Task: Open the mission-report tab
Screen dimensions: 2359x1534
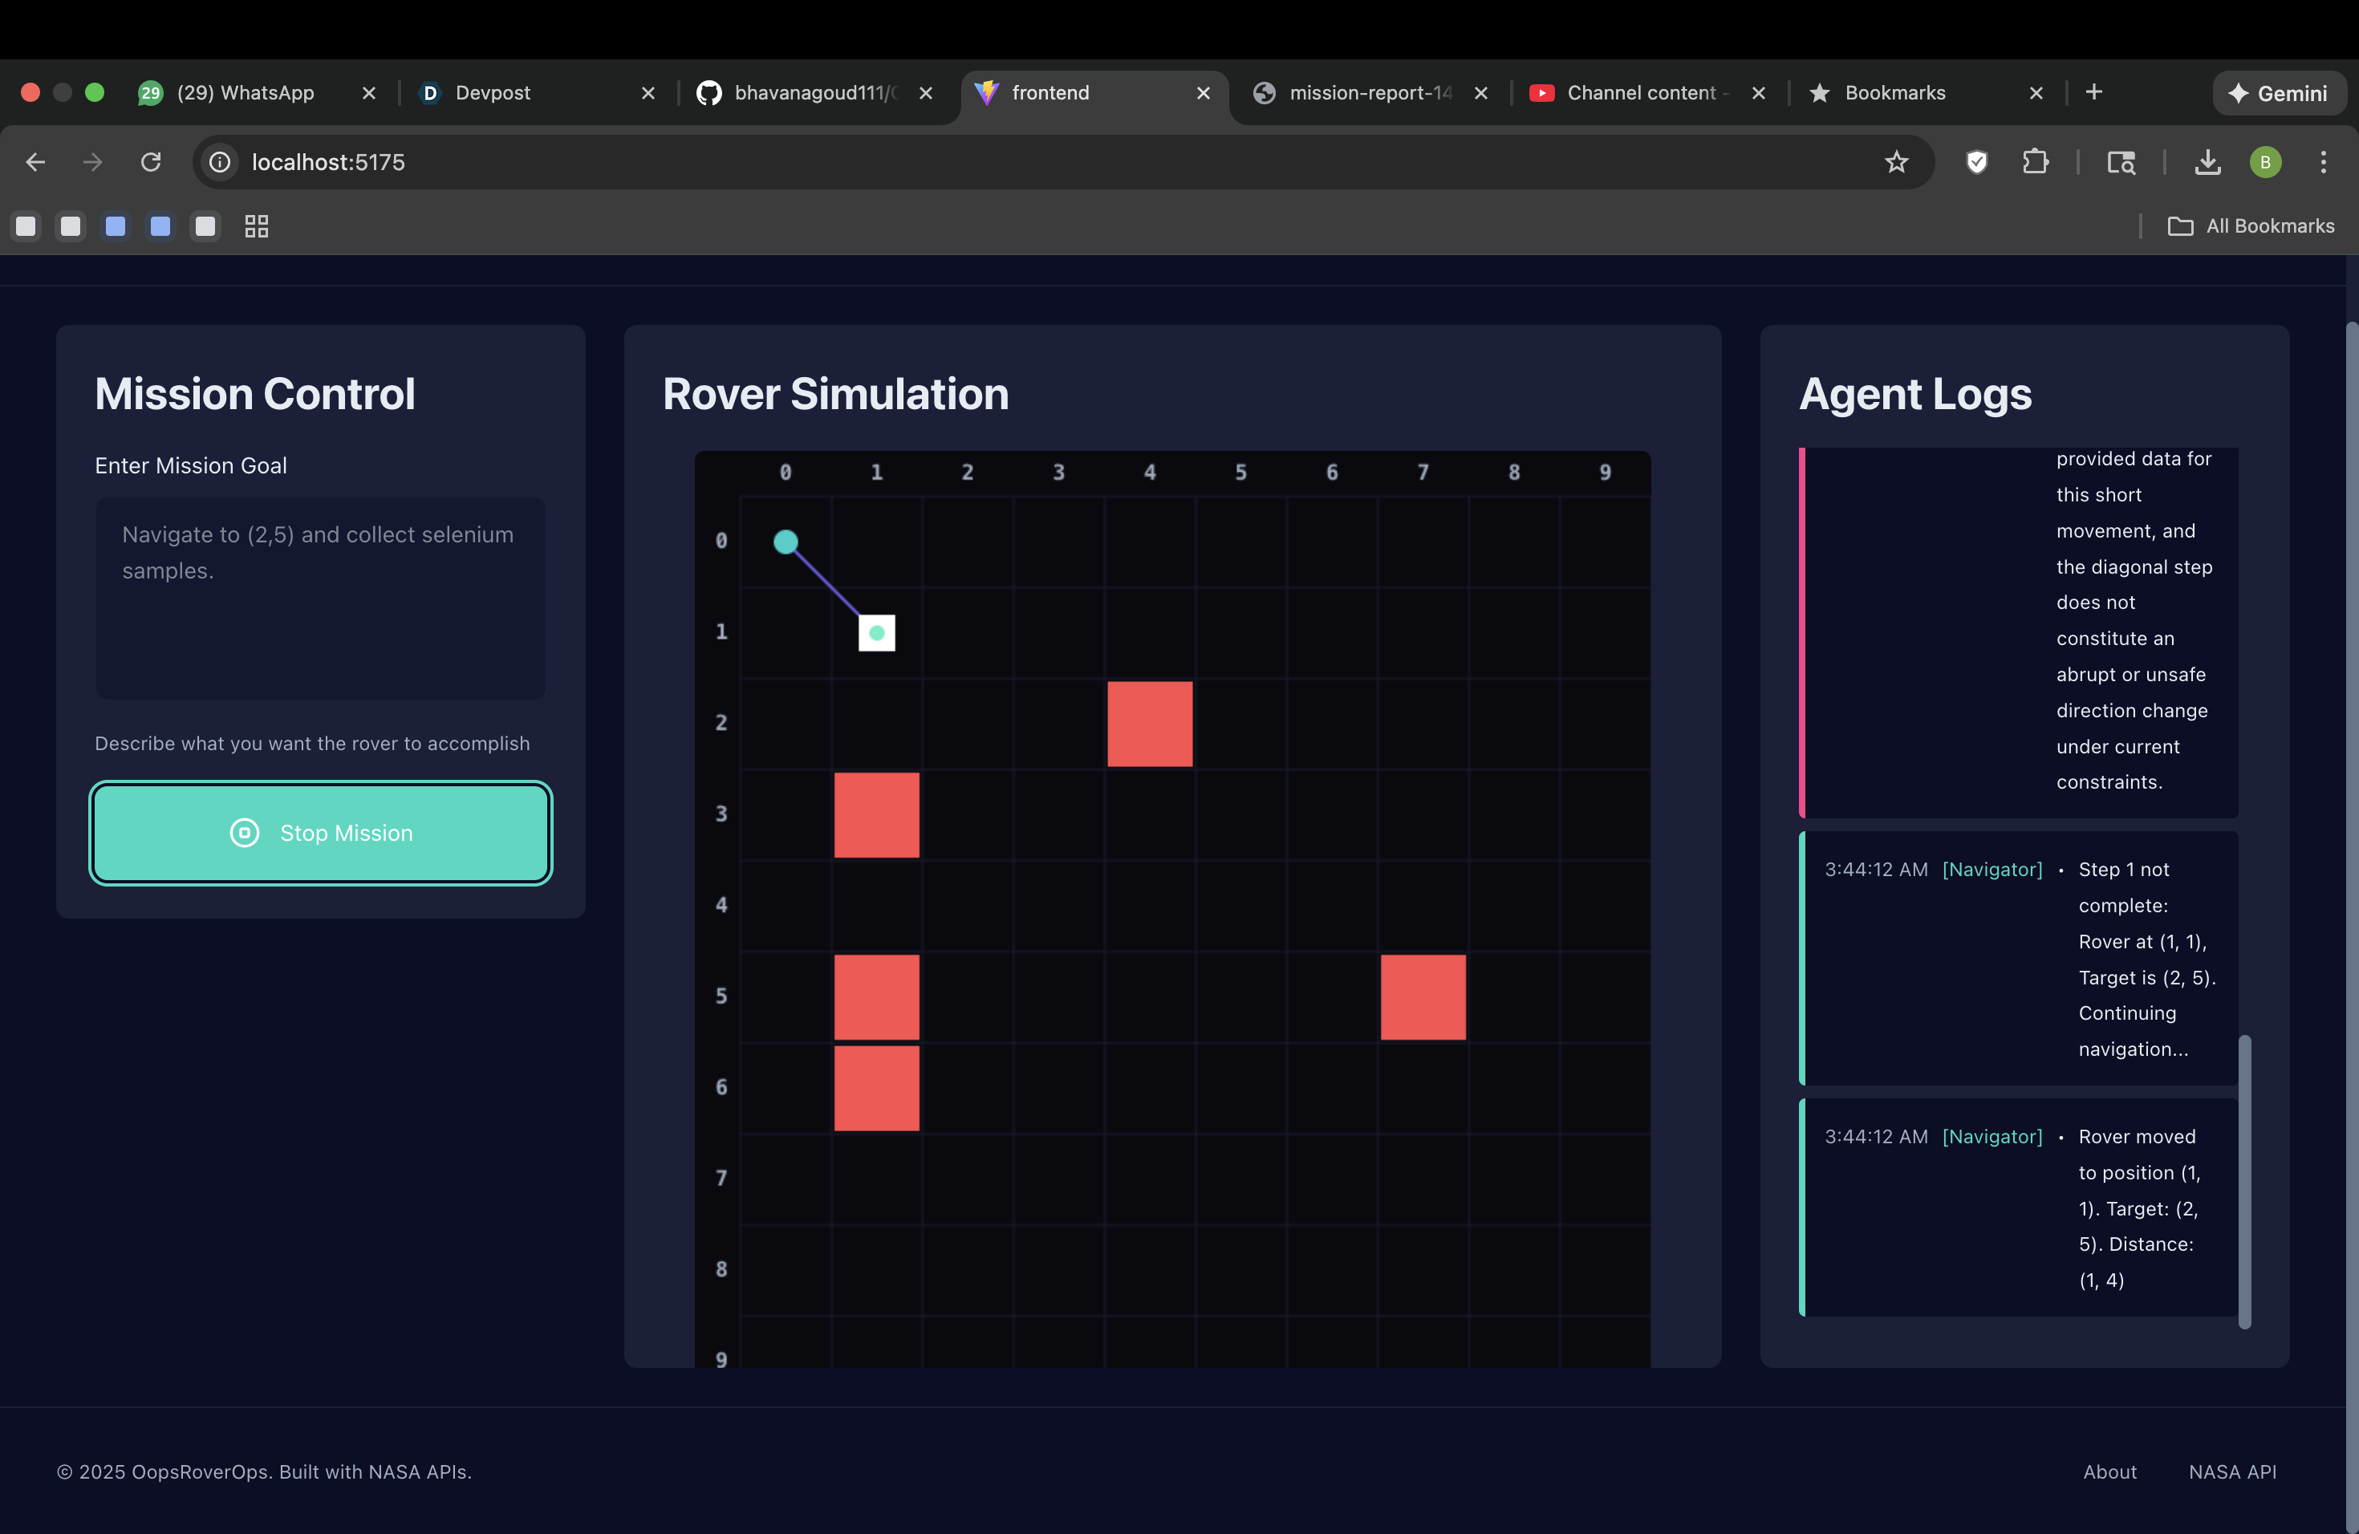Action: (x=1369, y=92)
